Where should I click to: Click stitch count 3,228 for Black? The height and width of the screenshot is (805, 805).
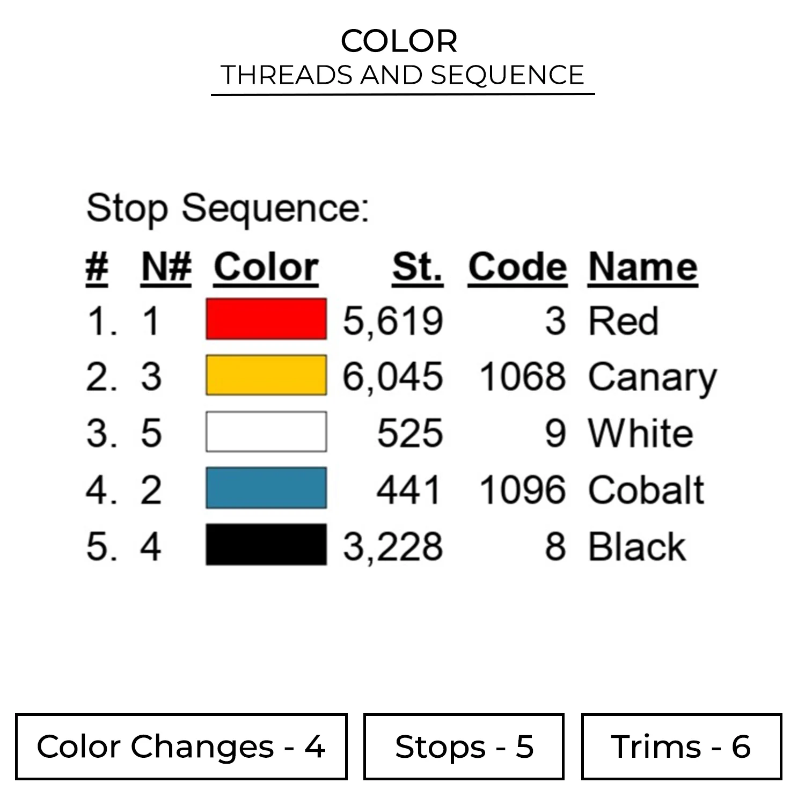click(x=393, y=547)
